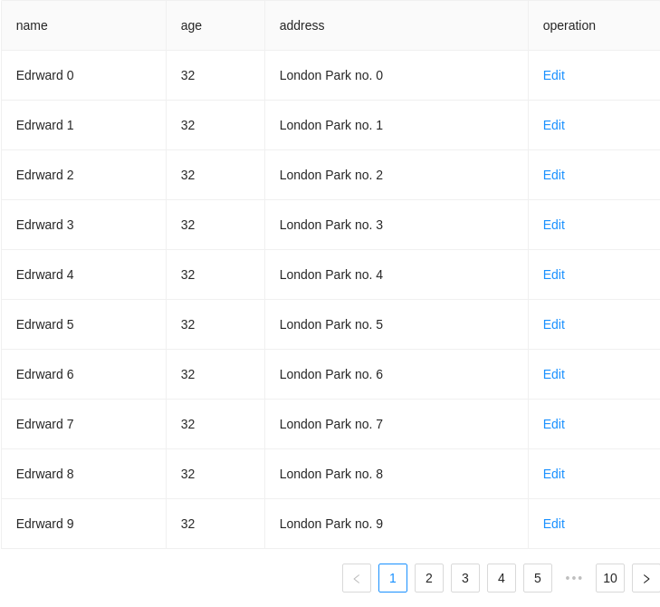Select current page 1 button
The image size is (660, 607).
(x=393, y=578)
